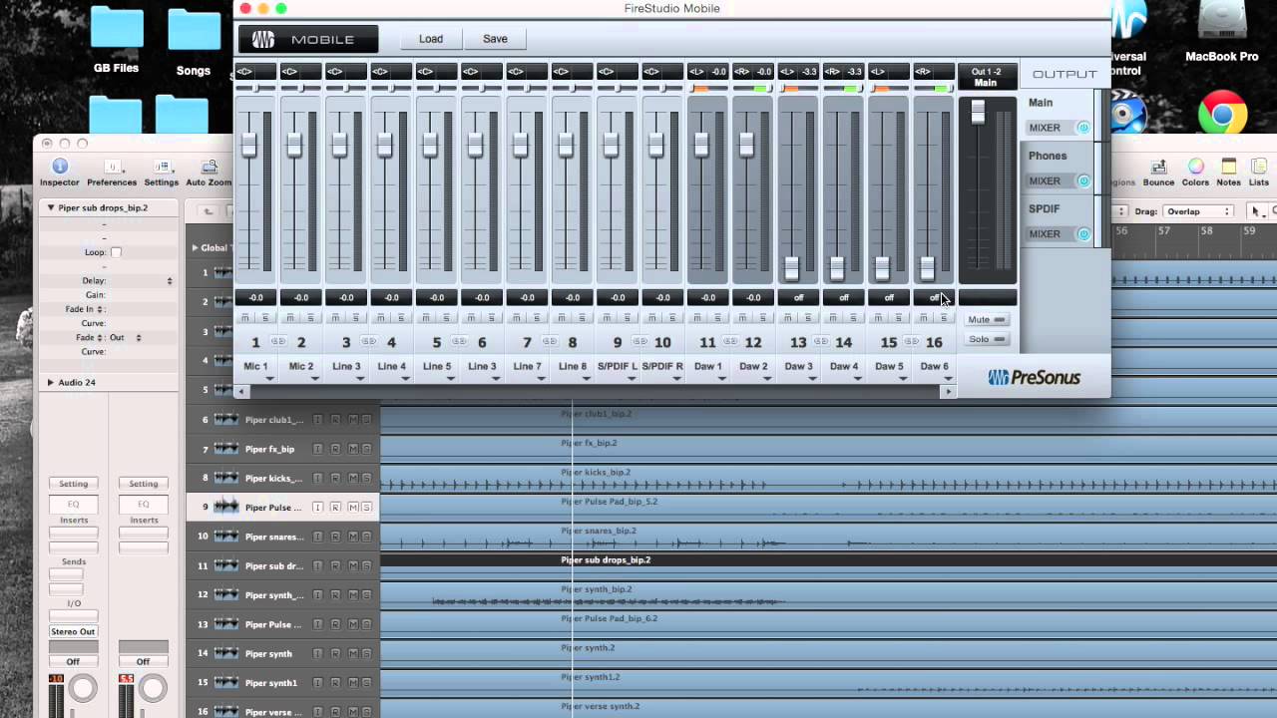Screen dimensions: 1277x718
Task: Toggle the Auto Zoom tool
Action: (x=209, y=172)
